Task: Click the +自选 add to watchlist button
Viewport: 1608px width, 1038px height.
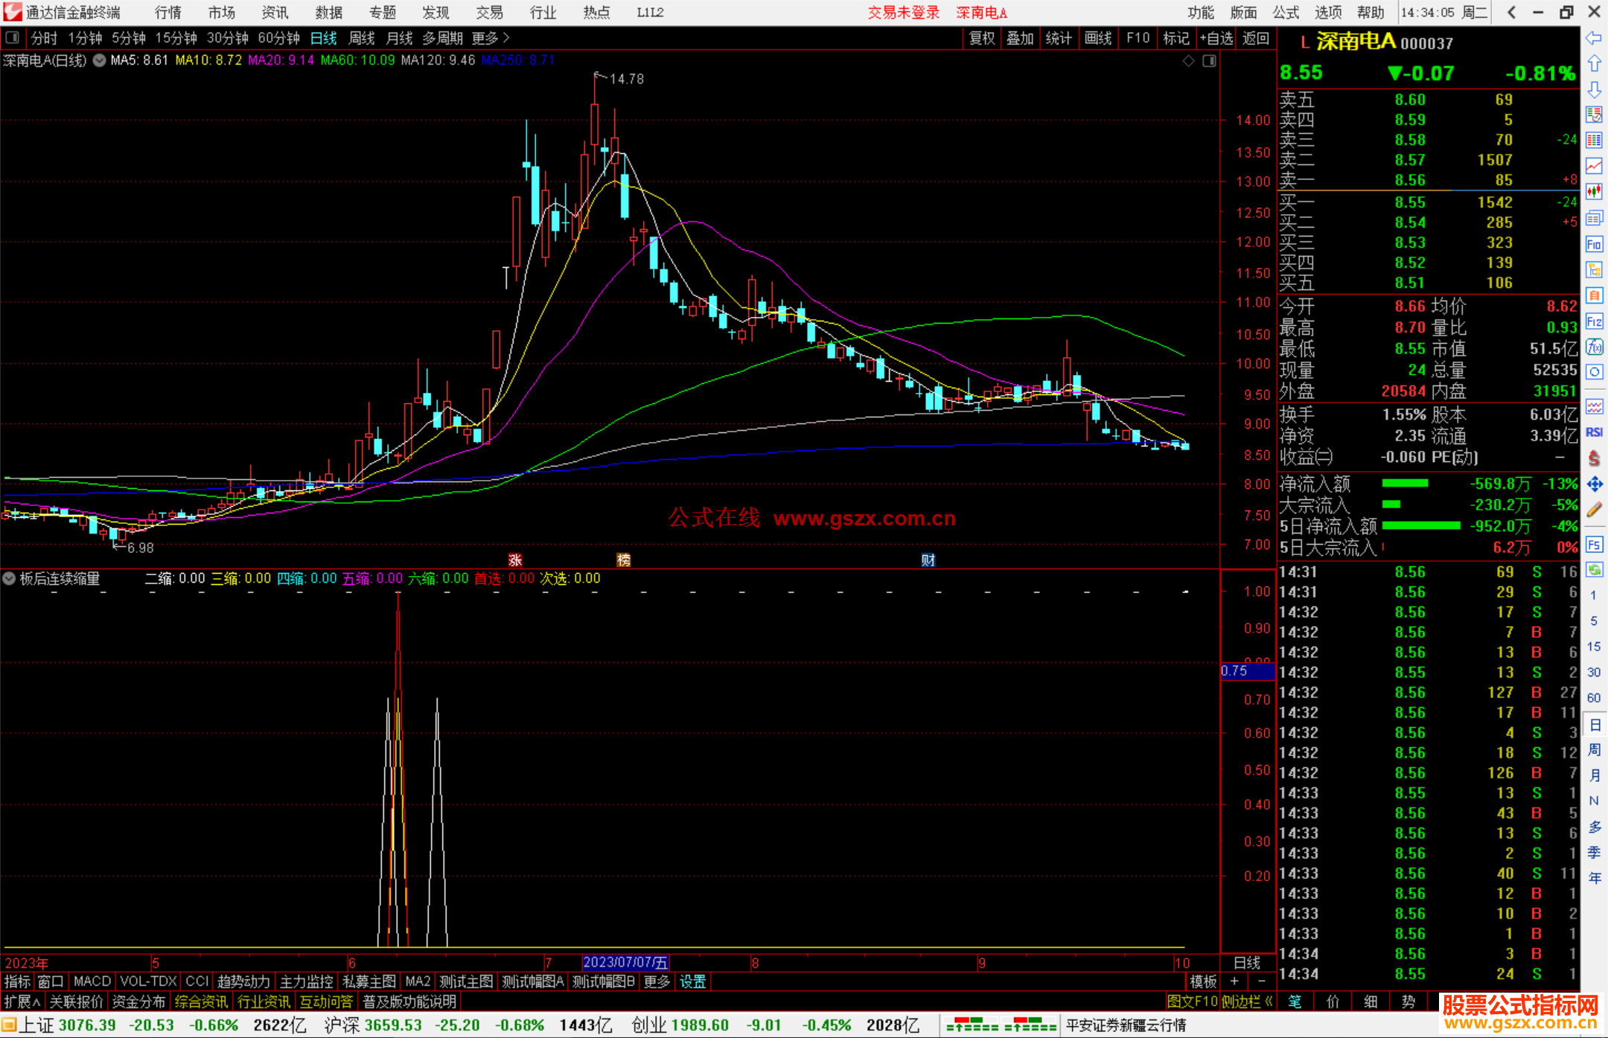Action: (x=1216, y=38)
